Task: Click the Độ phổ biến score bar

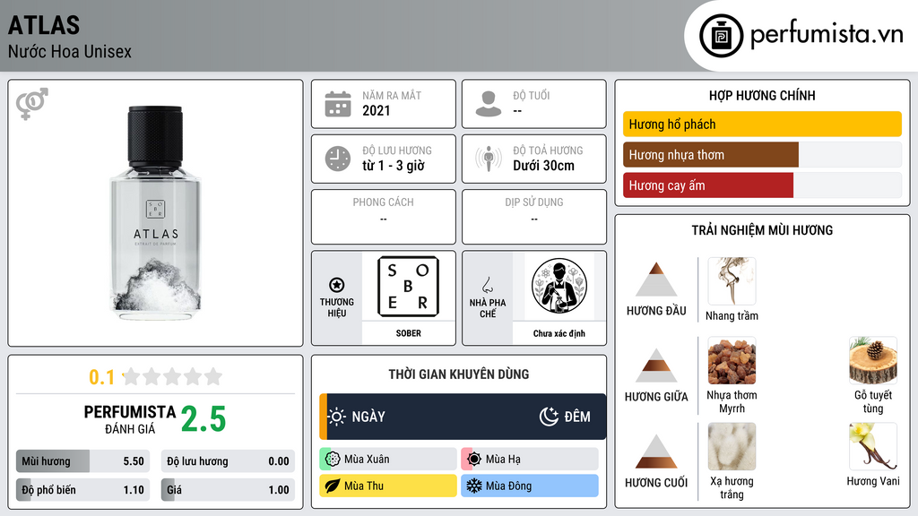Action: click(x=82, y=490)
